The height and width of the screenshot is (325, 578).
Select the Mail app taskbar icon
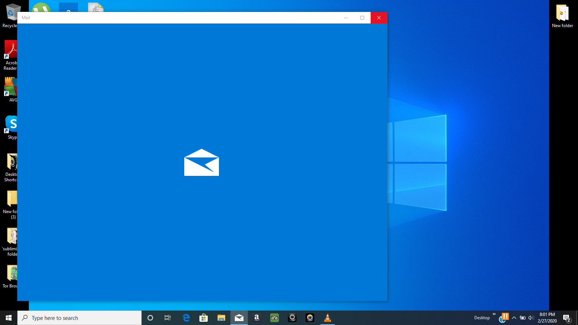pos(239,318)
